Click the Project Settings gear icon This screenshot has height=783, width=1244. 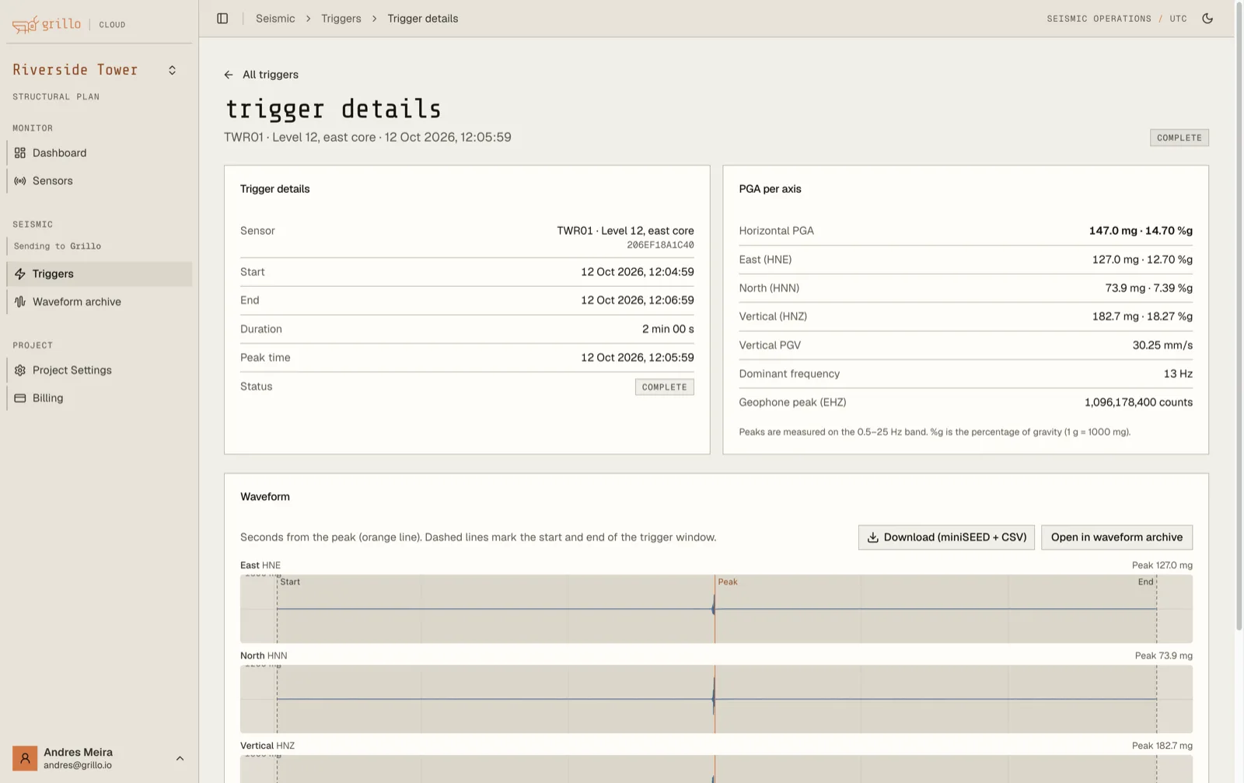pyautogui.click(x=20, y=370)
